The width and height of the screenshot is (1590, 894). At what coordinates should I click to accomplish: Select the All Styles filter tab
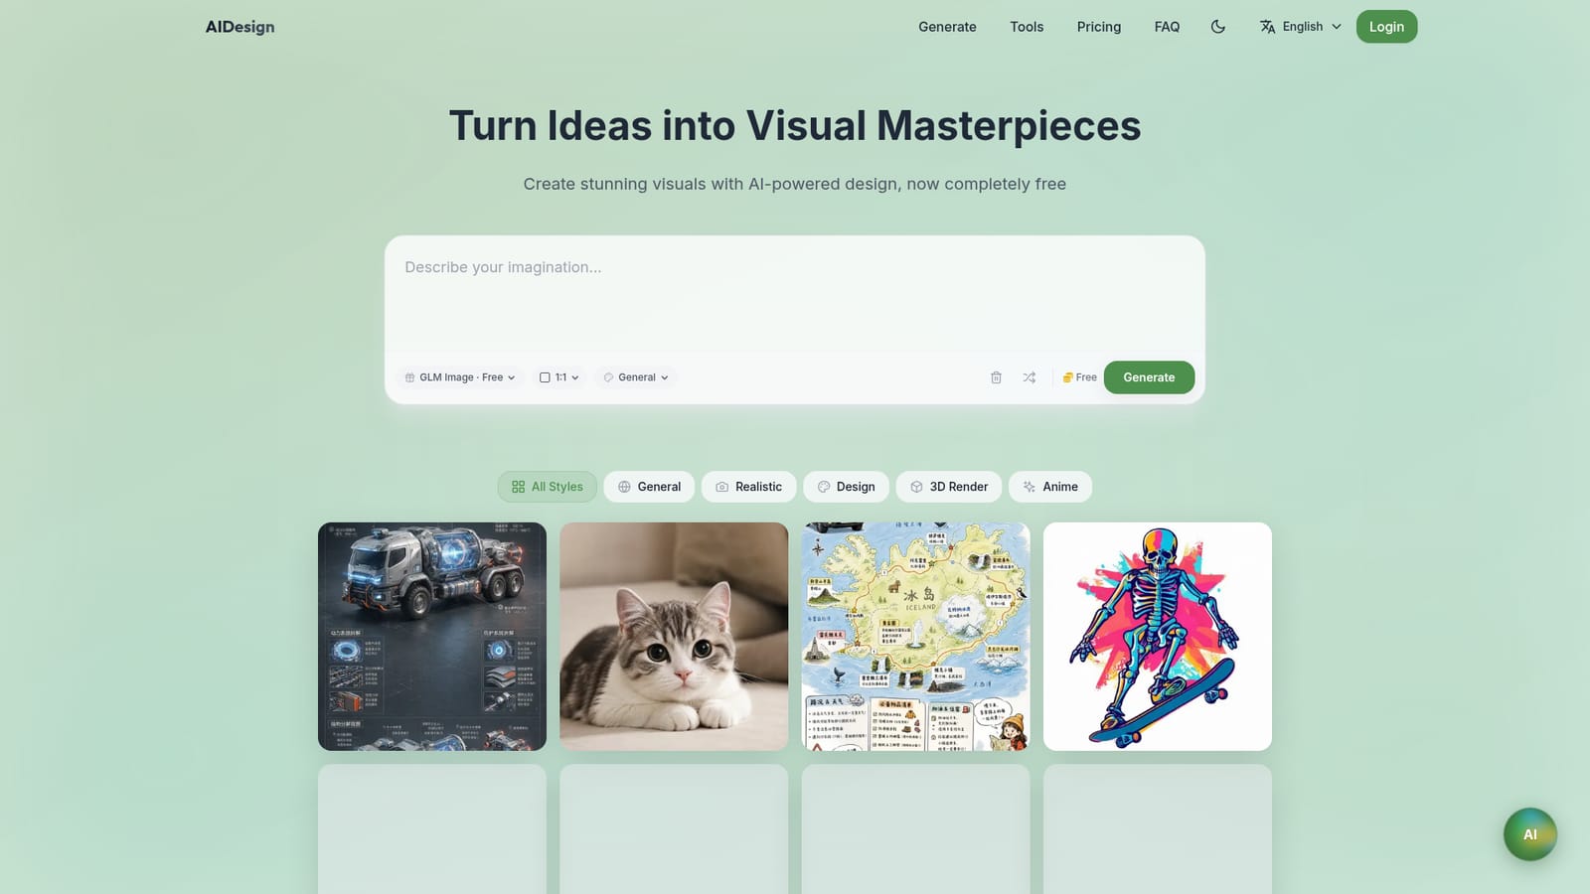pos(548,487)
